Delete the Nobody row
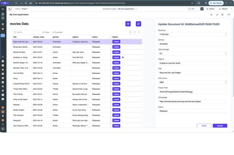The image size is (234, 155). coord(116,105)
